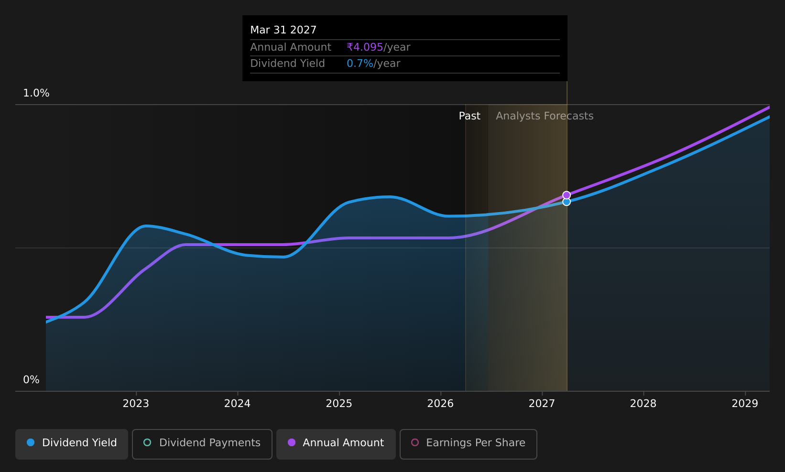Toggle the Dividend Yield legend series
The height and width of the screenshot is (472, 785).
click(72, 444)
